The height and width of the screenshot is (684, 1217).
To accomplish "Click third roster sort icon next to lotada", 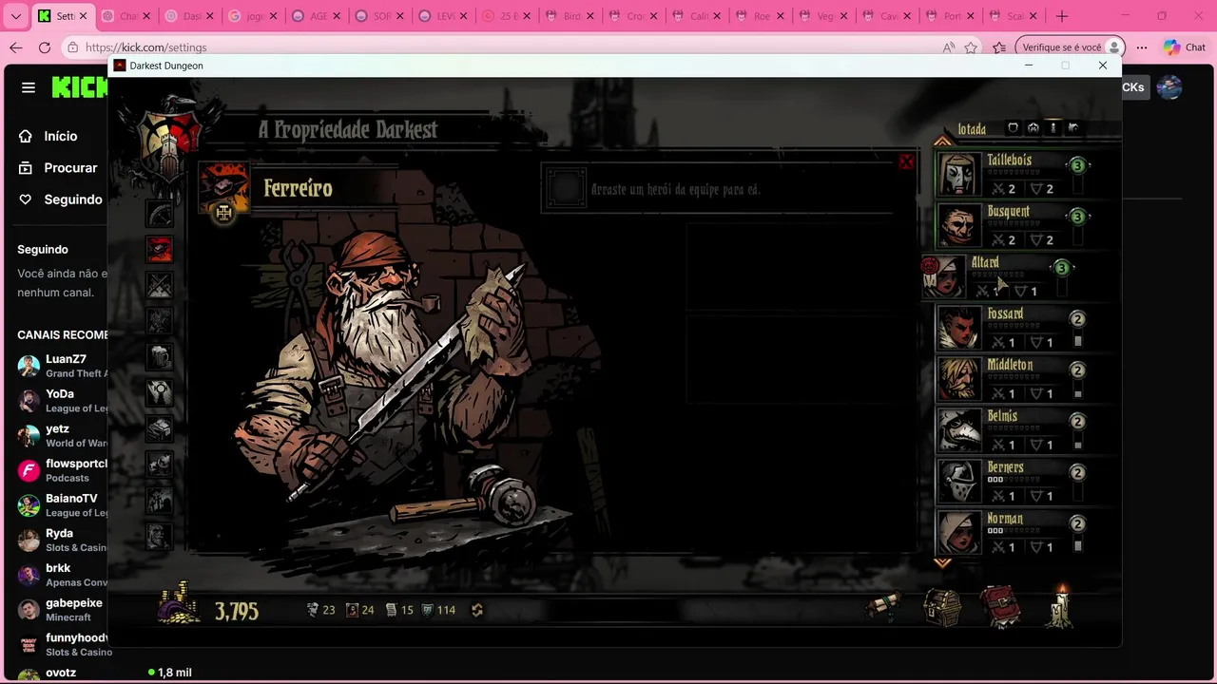I will tap(1053, 127).
